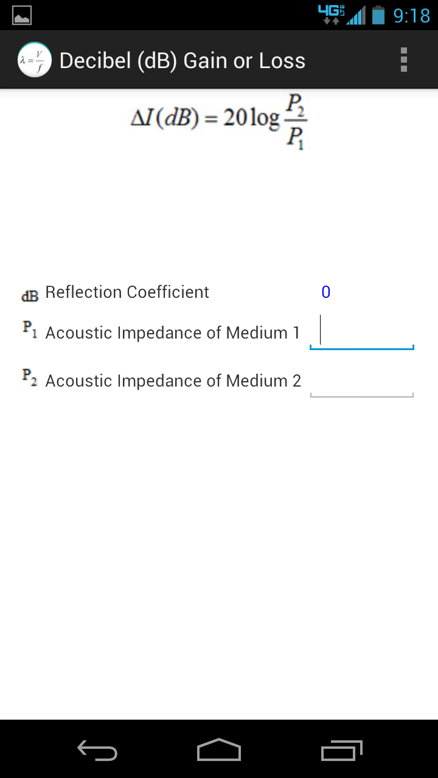Tap the Android back navigation button
The image size is (438, 778).
(97, 750)
